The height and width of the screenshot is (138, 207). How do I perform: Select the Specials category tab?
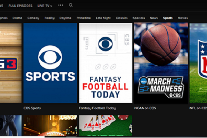point(139,18)
